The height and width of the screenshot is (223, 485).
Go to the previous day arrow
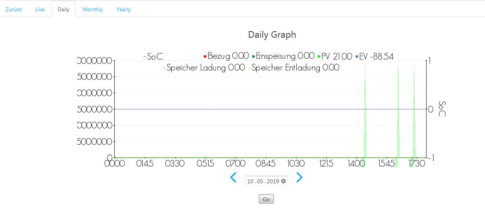pos(233,178)
